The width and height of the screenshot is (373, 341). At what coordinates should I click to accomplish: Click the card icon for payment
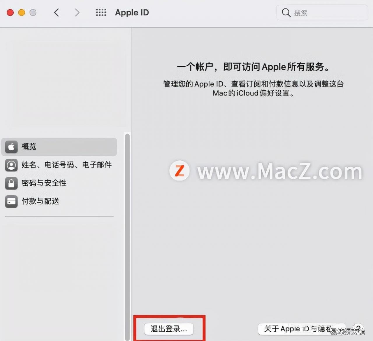point(11,201)
